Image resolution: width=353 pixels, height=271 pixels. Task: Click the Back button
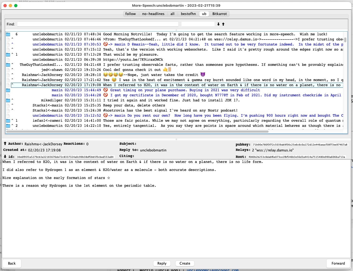click(12, 264)
